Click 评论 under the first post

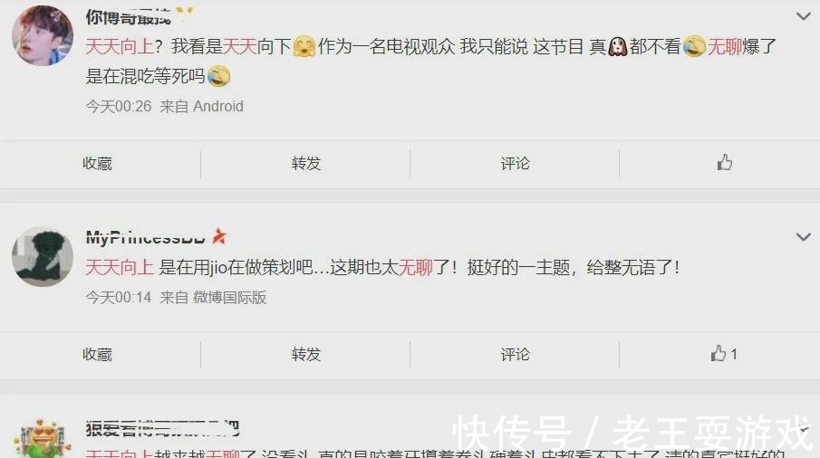[516, 164]
